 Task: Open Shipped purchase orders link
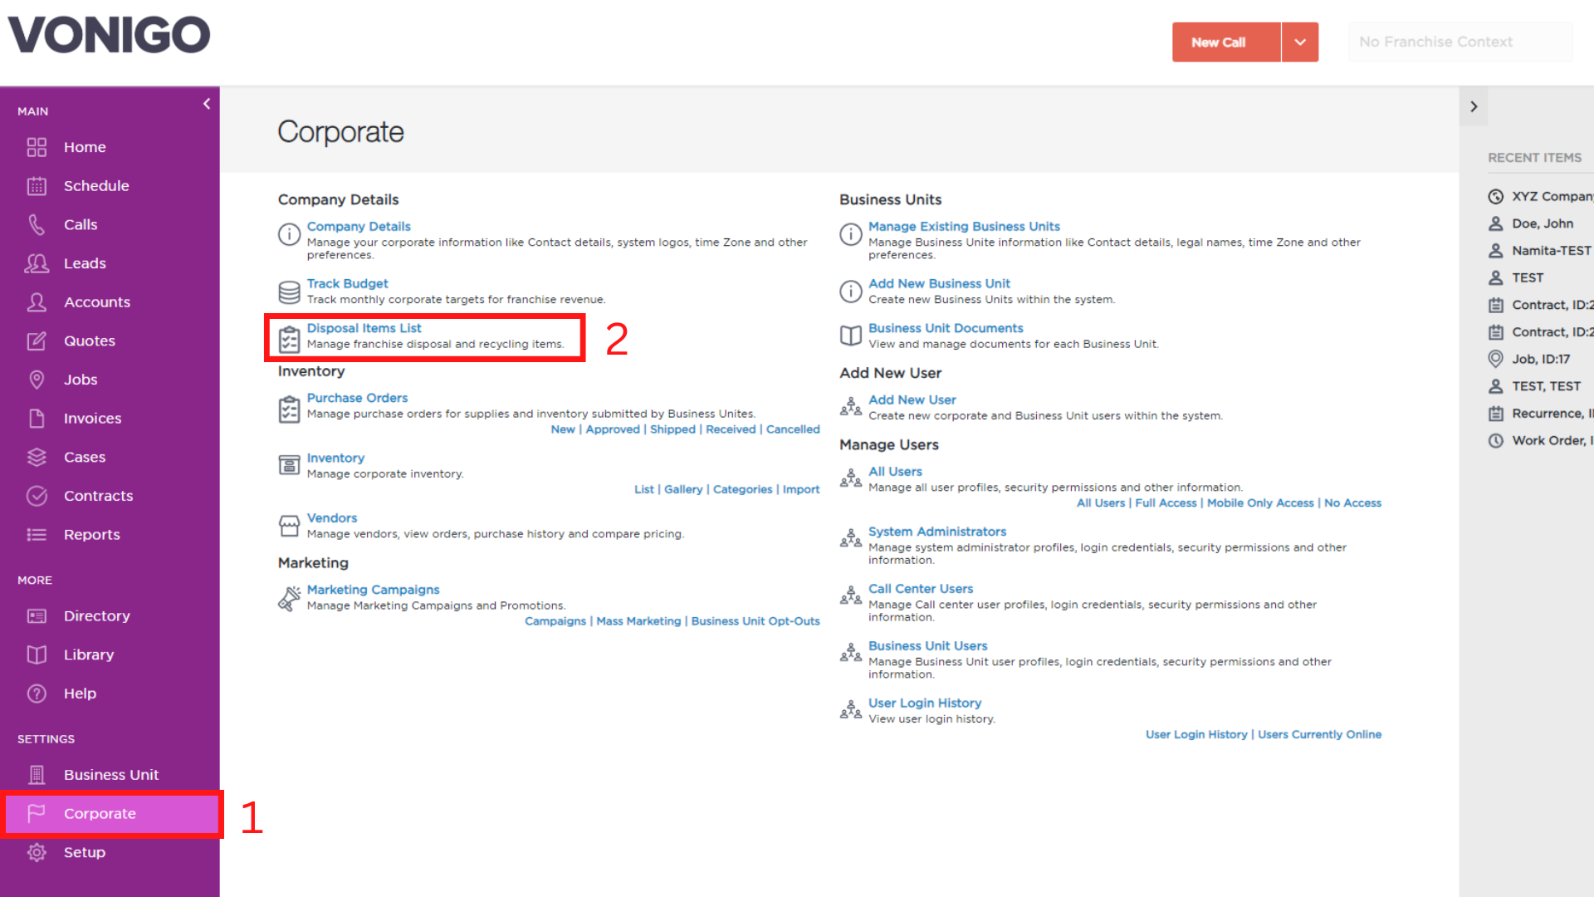pos(672,429)
